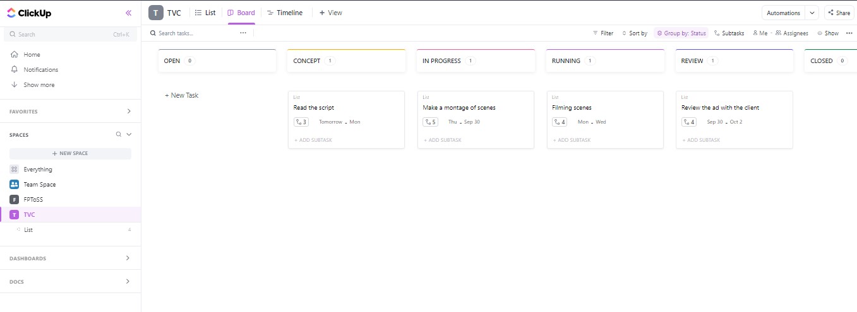Click the OPEN column header

217,61
